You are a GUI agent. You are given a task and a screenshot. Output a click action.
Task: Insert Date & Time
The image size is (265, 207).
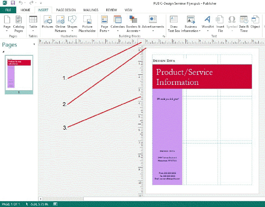[x=244, y=24]
